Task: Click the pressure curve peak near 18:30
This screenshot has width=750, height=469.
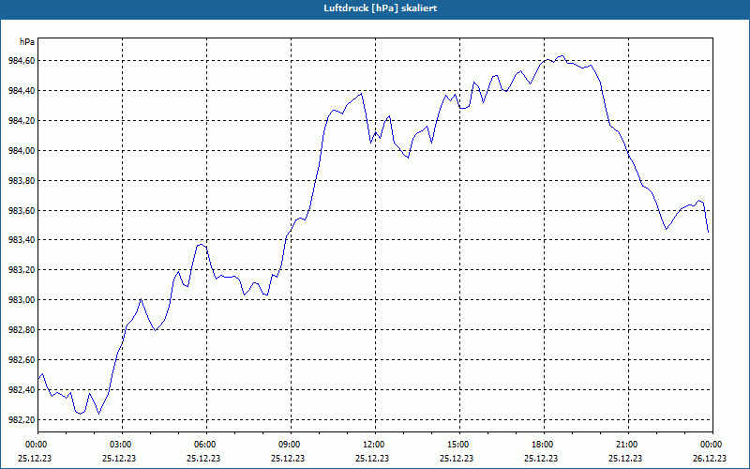Action: pyautogui.click(x=562, y=55)
